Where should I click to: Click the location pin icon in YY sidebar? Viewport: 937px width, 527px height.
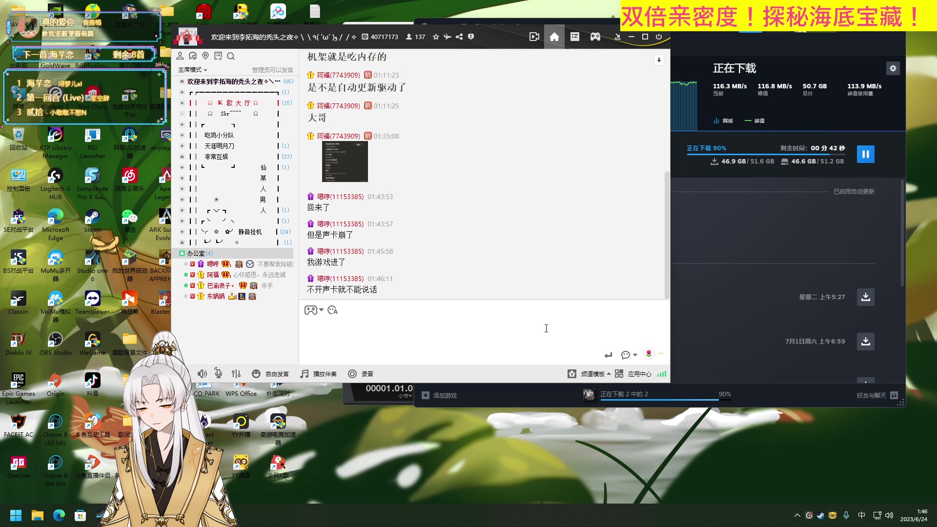pos(205,56)
